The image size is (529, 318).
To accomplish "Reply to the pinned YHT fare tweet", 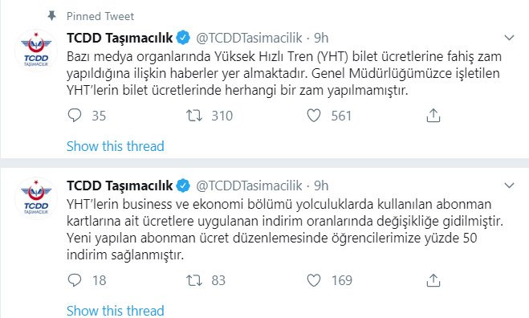I will [x=75, y=116].
